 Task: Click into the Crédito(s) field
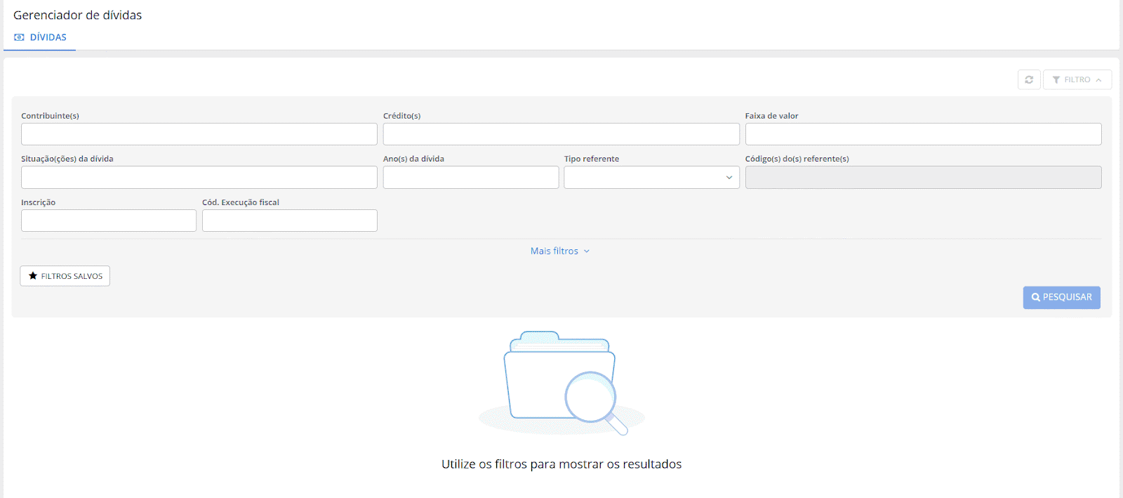coord(561,134)
